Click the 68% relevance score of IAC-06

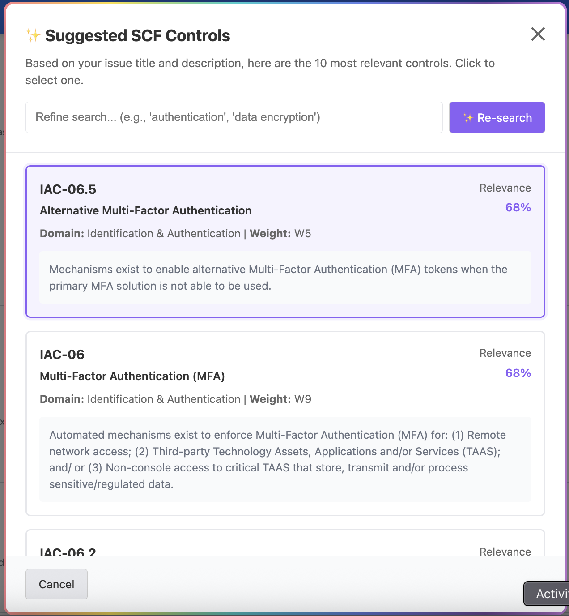[518, 373]
